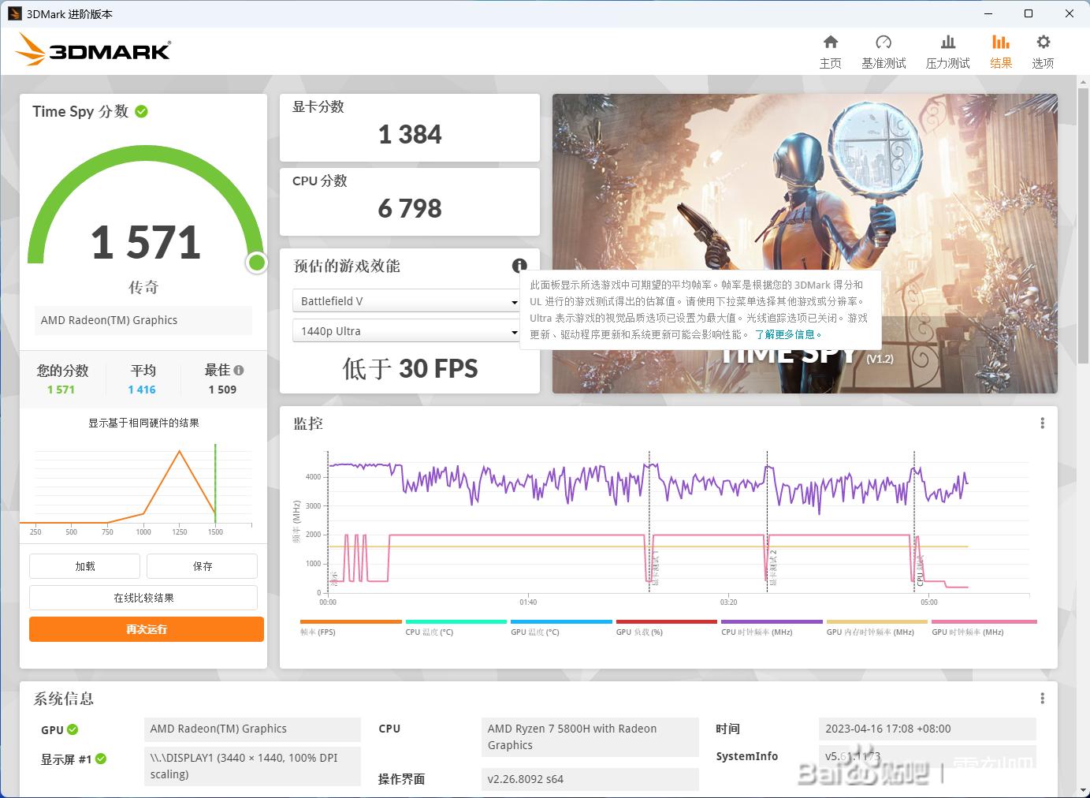The height and width of the screenshot is (798, 1090).
Task: Click 最佳 score value 1 509
Action: (222, 390)
